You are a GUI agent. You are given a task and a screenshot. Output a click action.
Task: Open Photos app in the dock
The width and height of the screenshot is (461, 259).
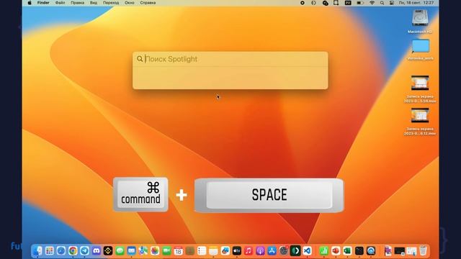click(155, 250)
